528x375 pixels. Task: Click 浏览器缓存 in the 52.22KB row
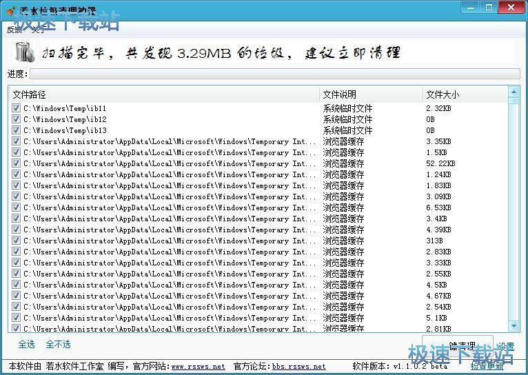pyautogui.click(x=343, y=163)
